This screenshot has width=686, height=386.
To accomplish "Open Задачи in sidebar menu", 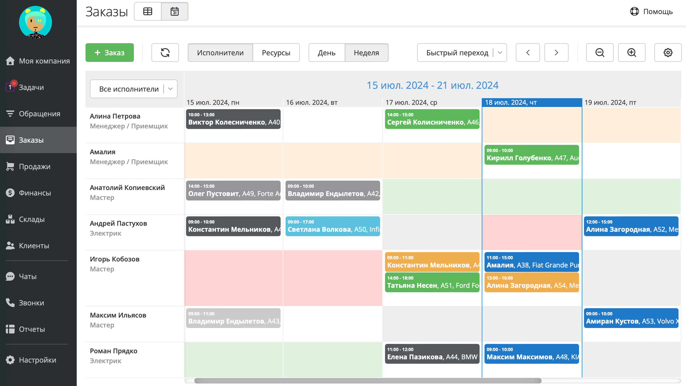I will coord(31,87).
